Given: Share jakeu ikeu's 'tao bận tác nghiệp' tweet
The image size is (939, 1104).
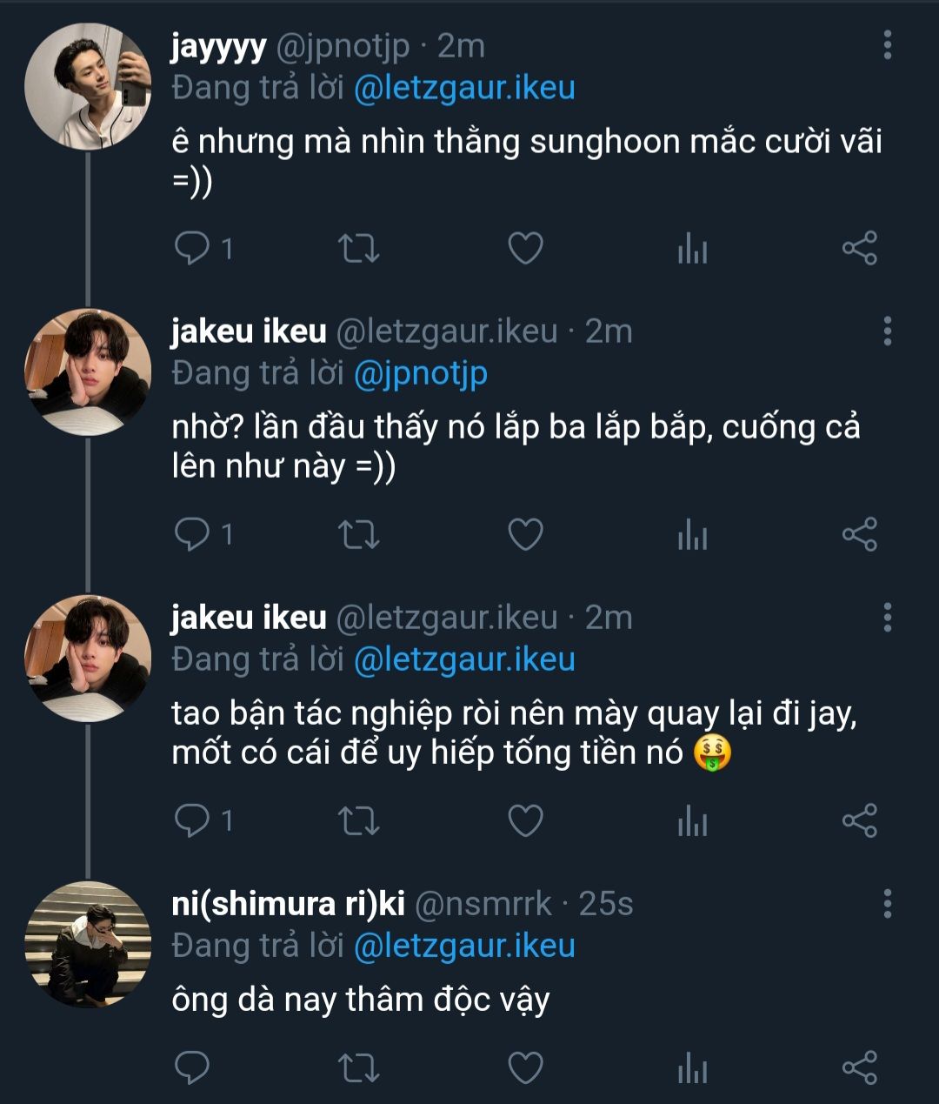Looking at the screenshot, I should (859, 820).
